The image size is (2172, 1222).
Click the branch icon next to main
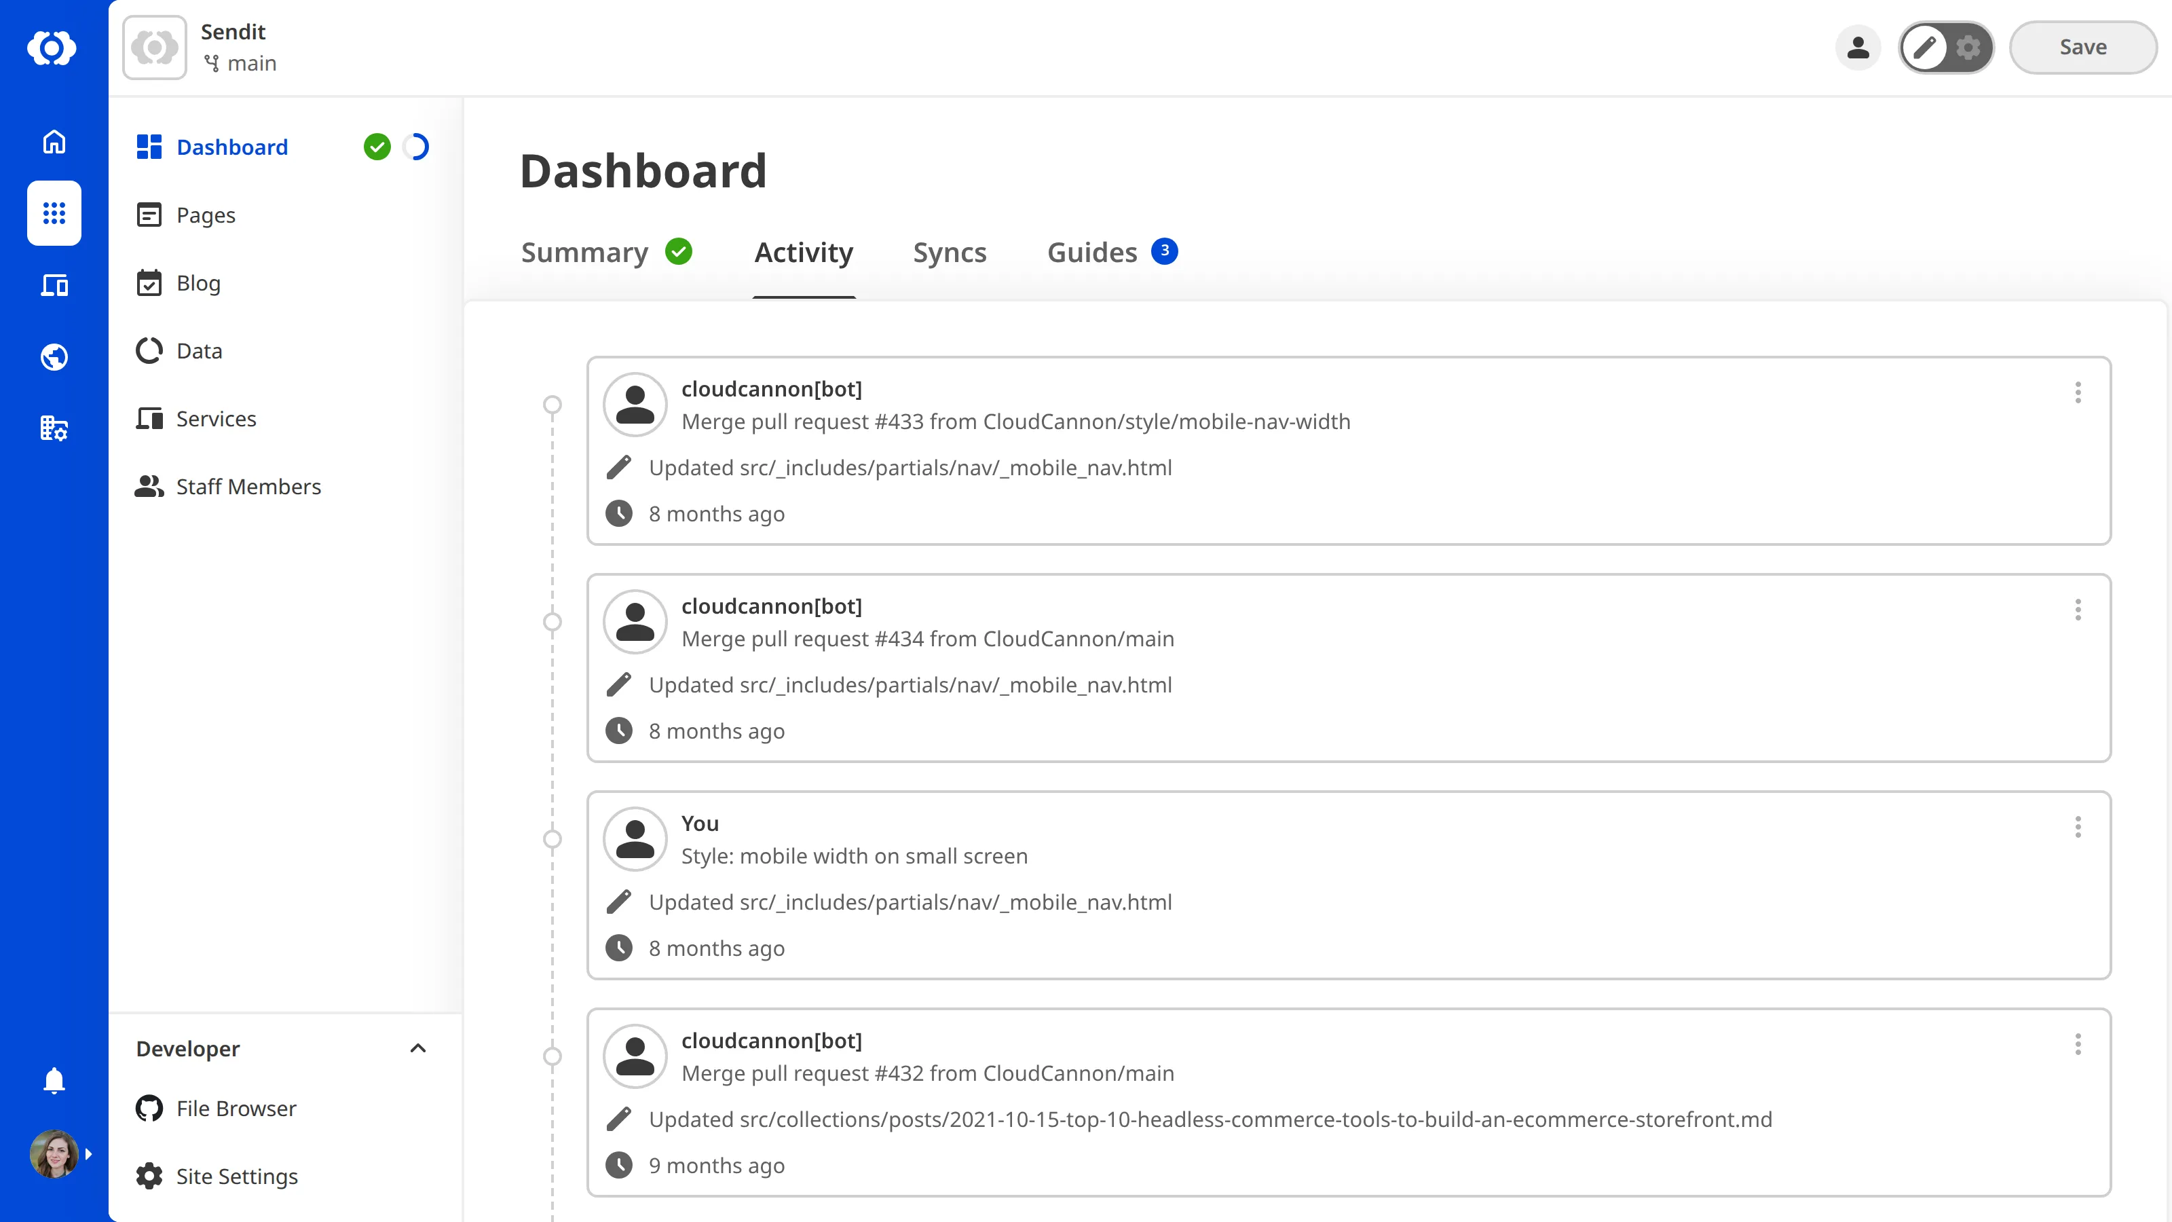click(x=213, y=63)
